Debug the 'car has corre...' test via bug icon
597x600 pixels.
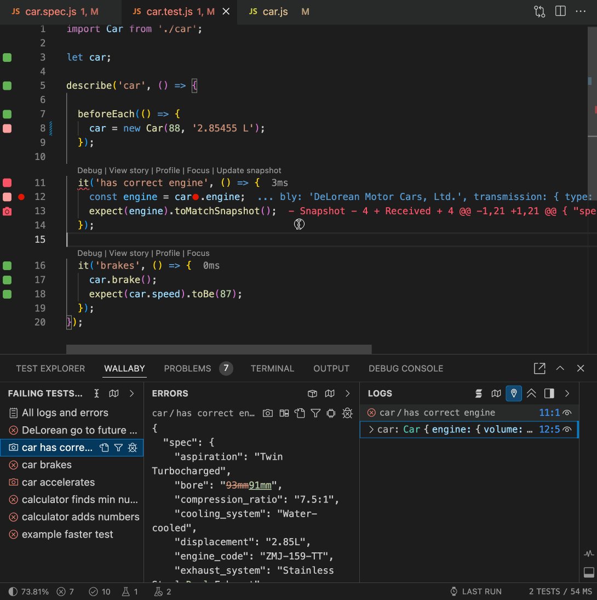(x=133, y=448)
